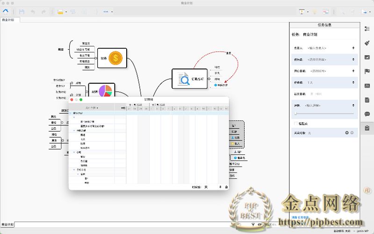Click the 十一月 month header in Gantt
Image resolution: width=374 pixels, height=234 pixels.
tap(136, 105)
